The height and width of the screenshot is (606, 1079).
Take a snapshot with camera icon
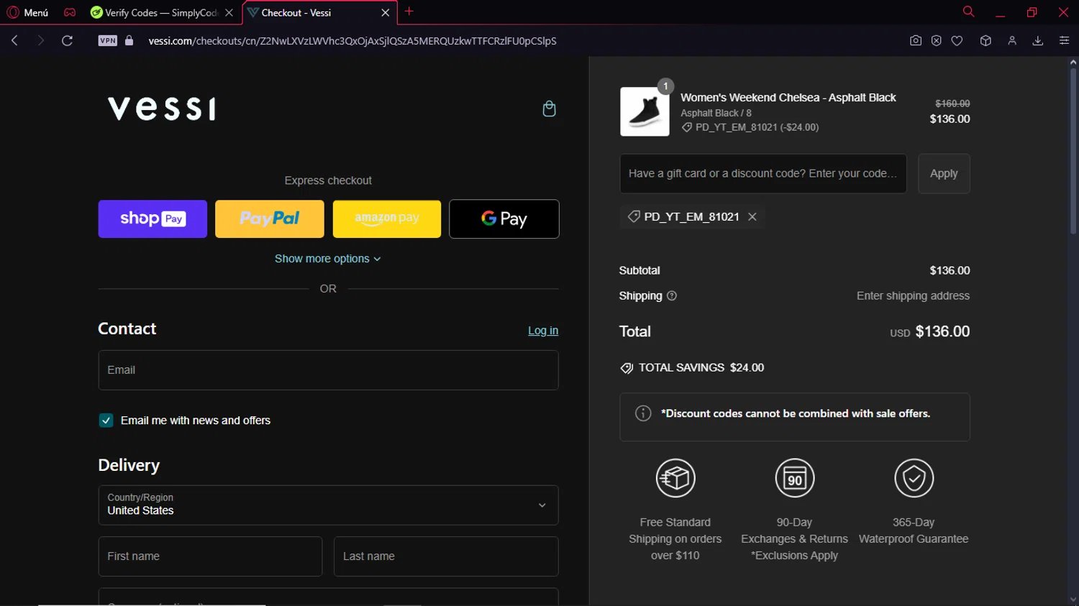point(916,41)
